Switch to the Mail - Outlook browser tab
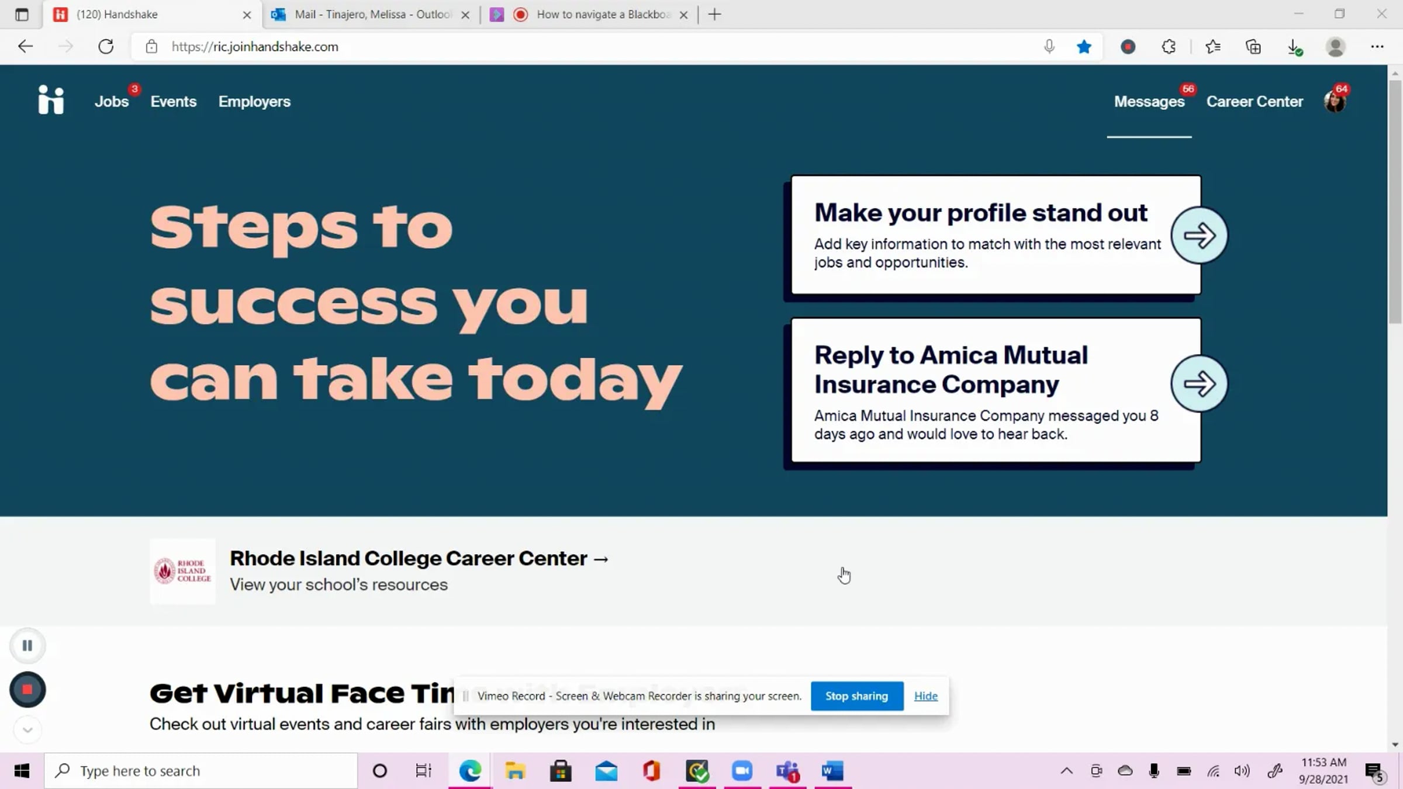1403x789 pixels. (373, 15)
